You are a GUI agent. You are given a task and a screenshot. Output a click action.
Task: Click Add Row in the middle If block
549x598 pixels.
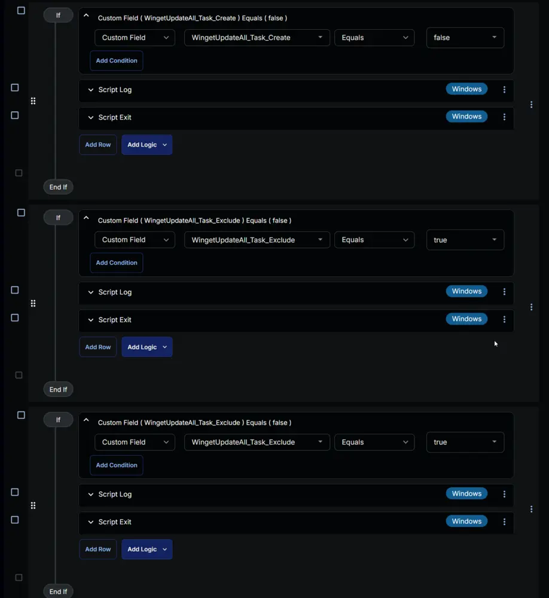point(97,347)
